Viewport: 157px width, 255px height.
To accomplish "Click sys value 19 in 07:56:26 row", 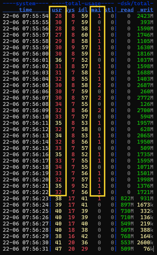I will click(x=72, y=217).
